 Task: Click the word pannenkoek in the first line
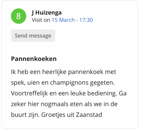tap(86, 72)
